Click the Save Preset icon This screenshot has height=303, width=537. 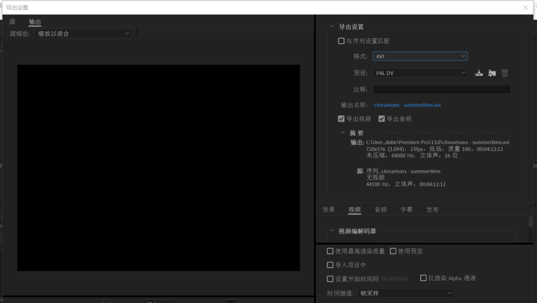[x=479, y=73]
